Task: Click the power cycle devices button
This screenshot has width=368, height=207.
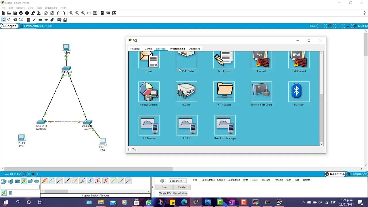Action: click(24, 174)
